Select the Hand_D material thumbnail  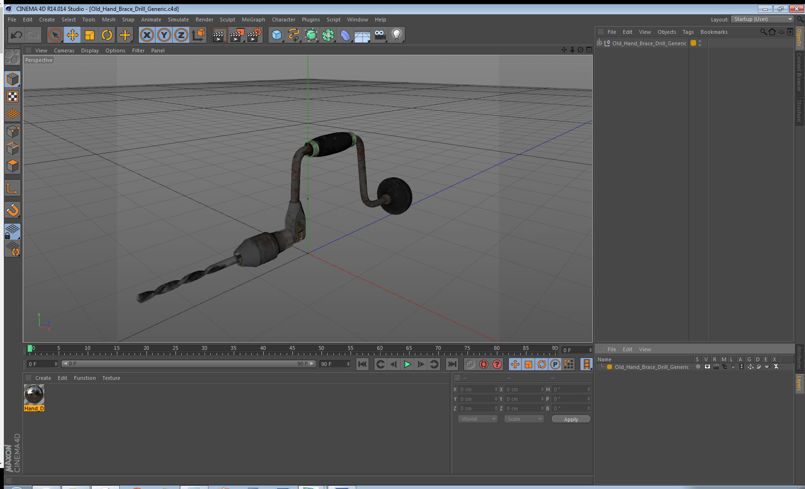tap(34, 398)
